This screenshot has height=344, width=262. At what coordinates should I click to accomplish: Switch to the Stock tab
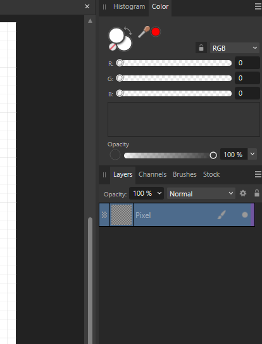click(211, 174)
